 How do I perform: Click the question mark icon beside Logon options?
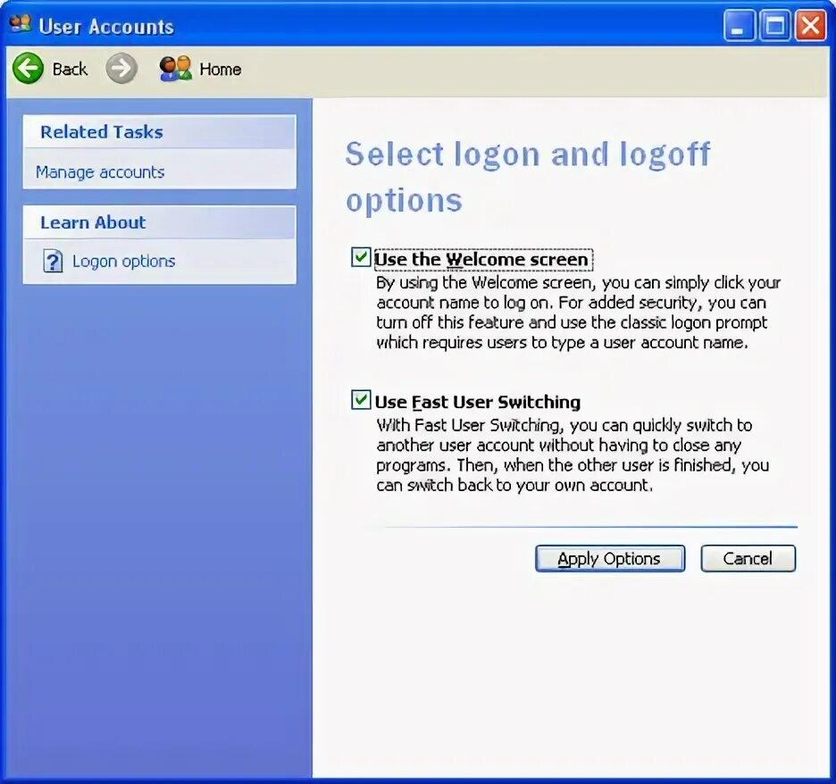[54, 261]
